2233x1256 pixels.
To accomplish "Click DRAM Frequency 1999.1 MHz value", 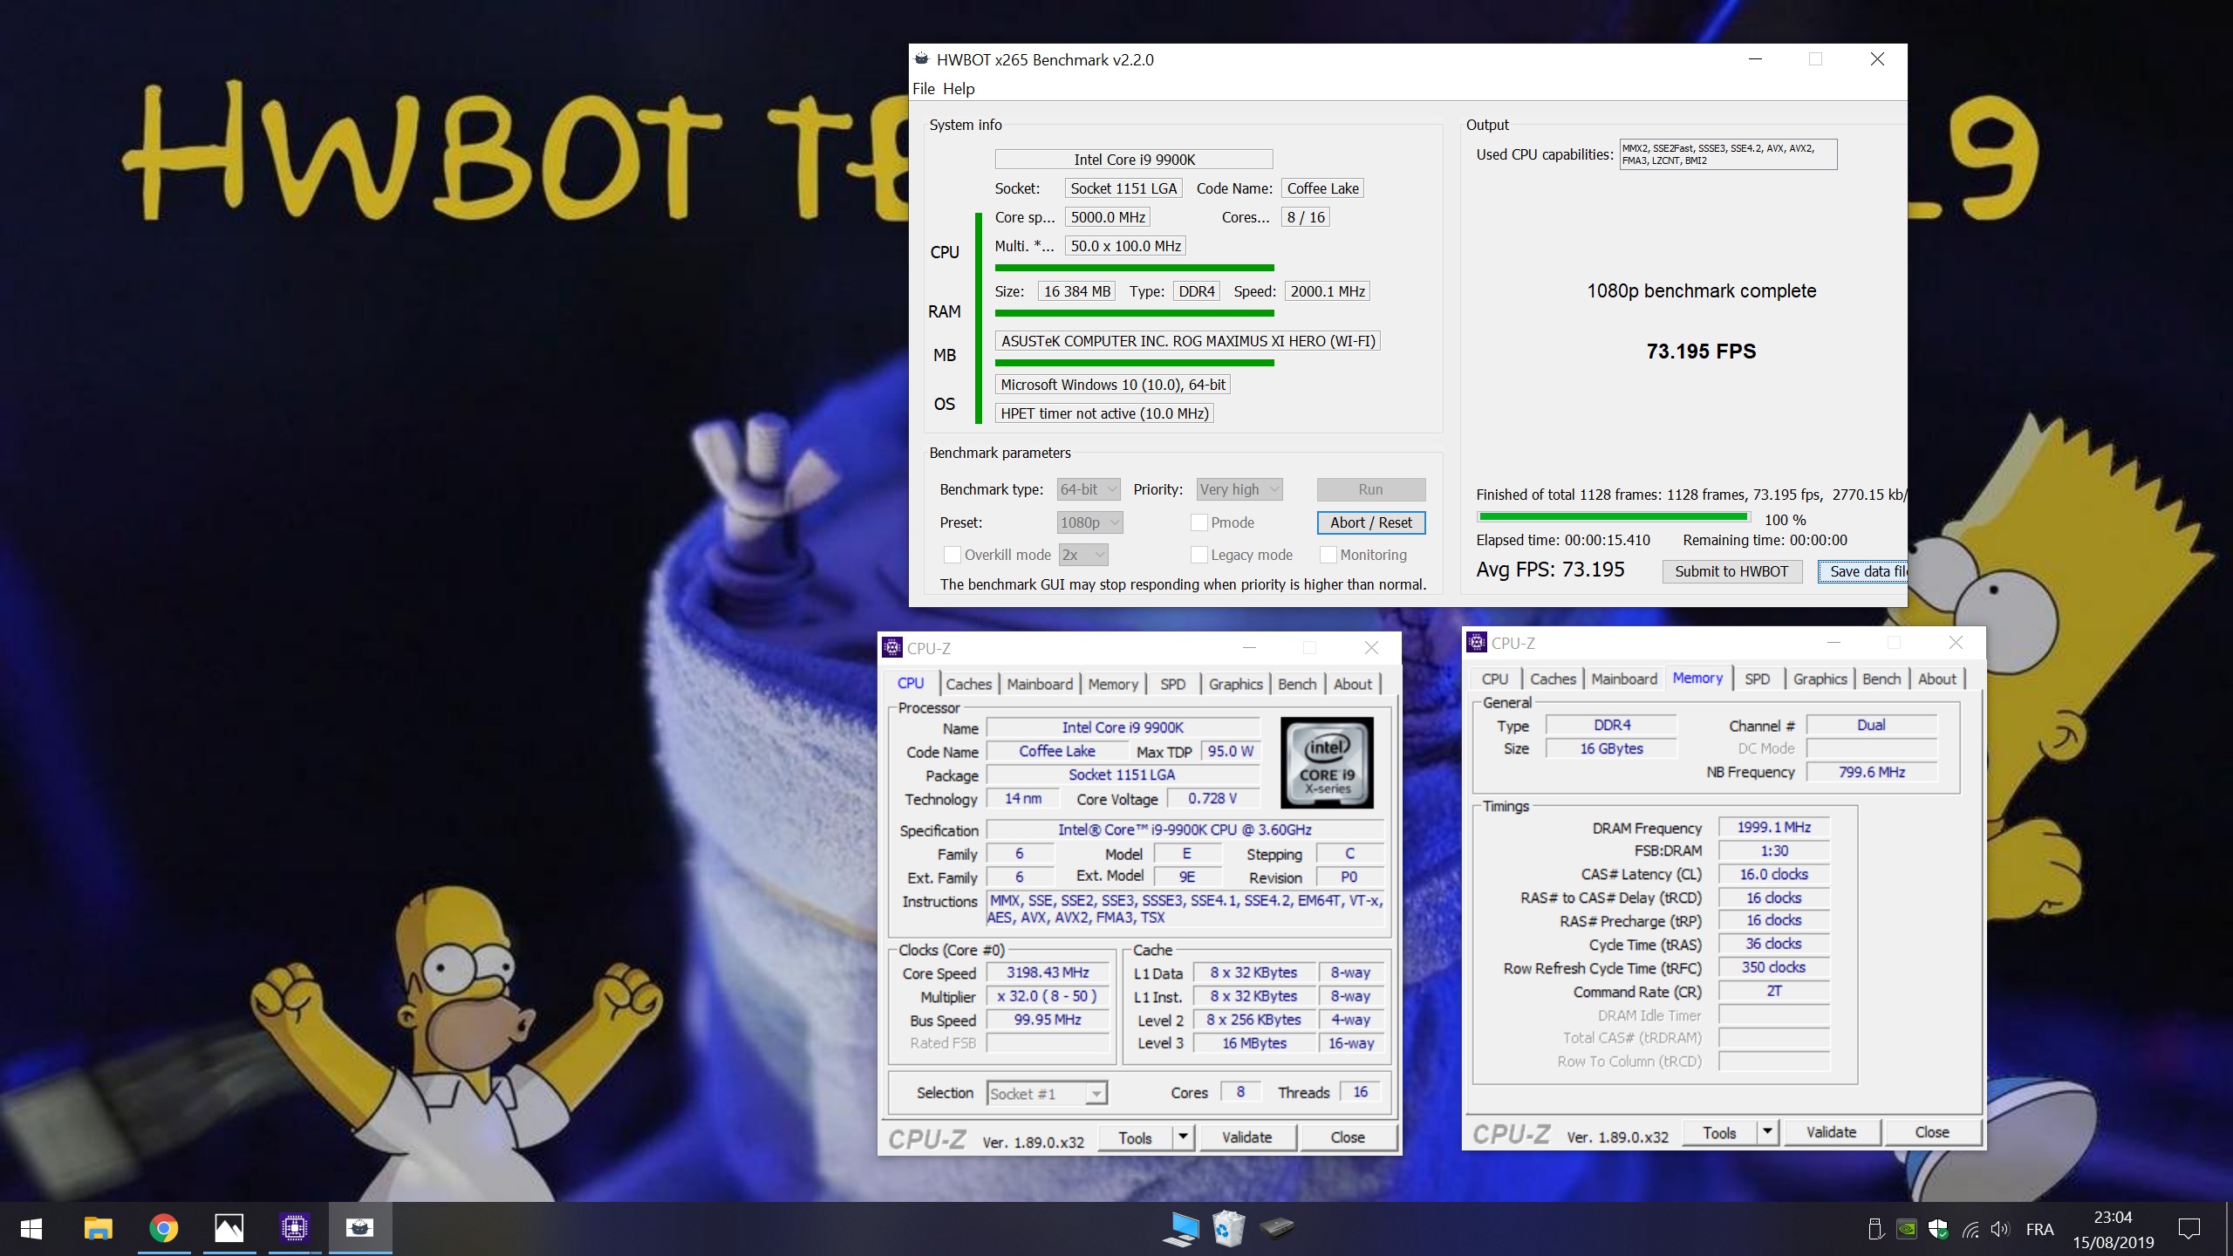I will click(x=1773, y=827).
